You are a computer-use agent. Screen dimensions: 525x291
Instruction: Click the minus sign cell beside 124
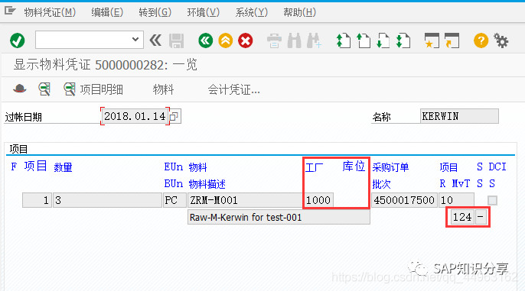click(x=481, y=217)
